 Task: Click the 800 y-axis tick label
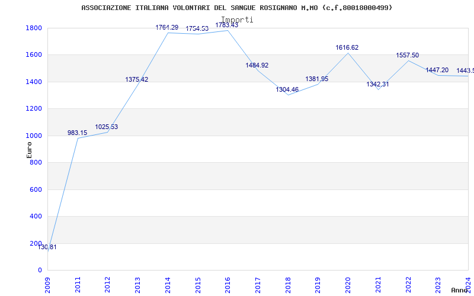coord(36,162)
